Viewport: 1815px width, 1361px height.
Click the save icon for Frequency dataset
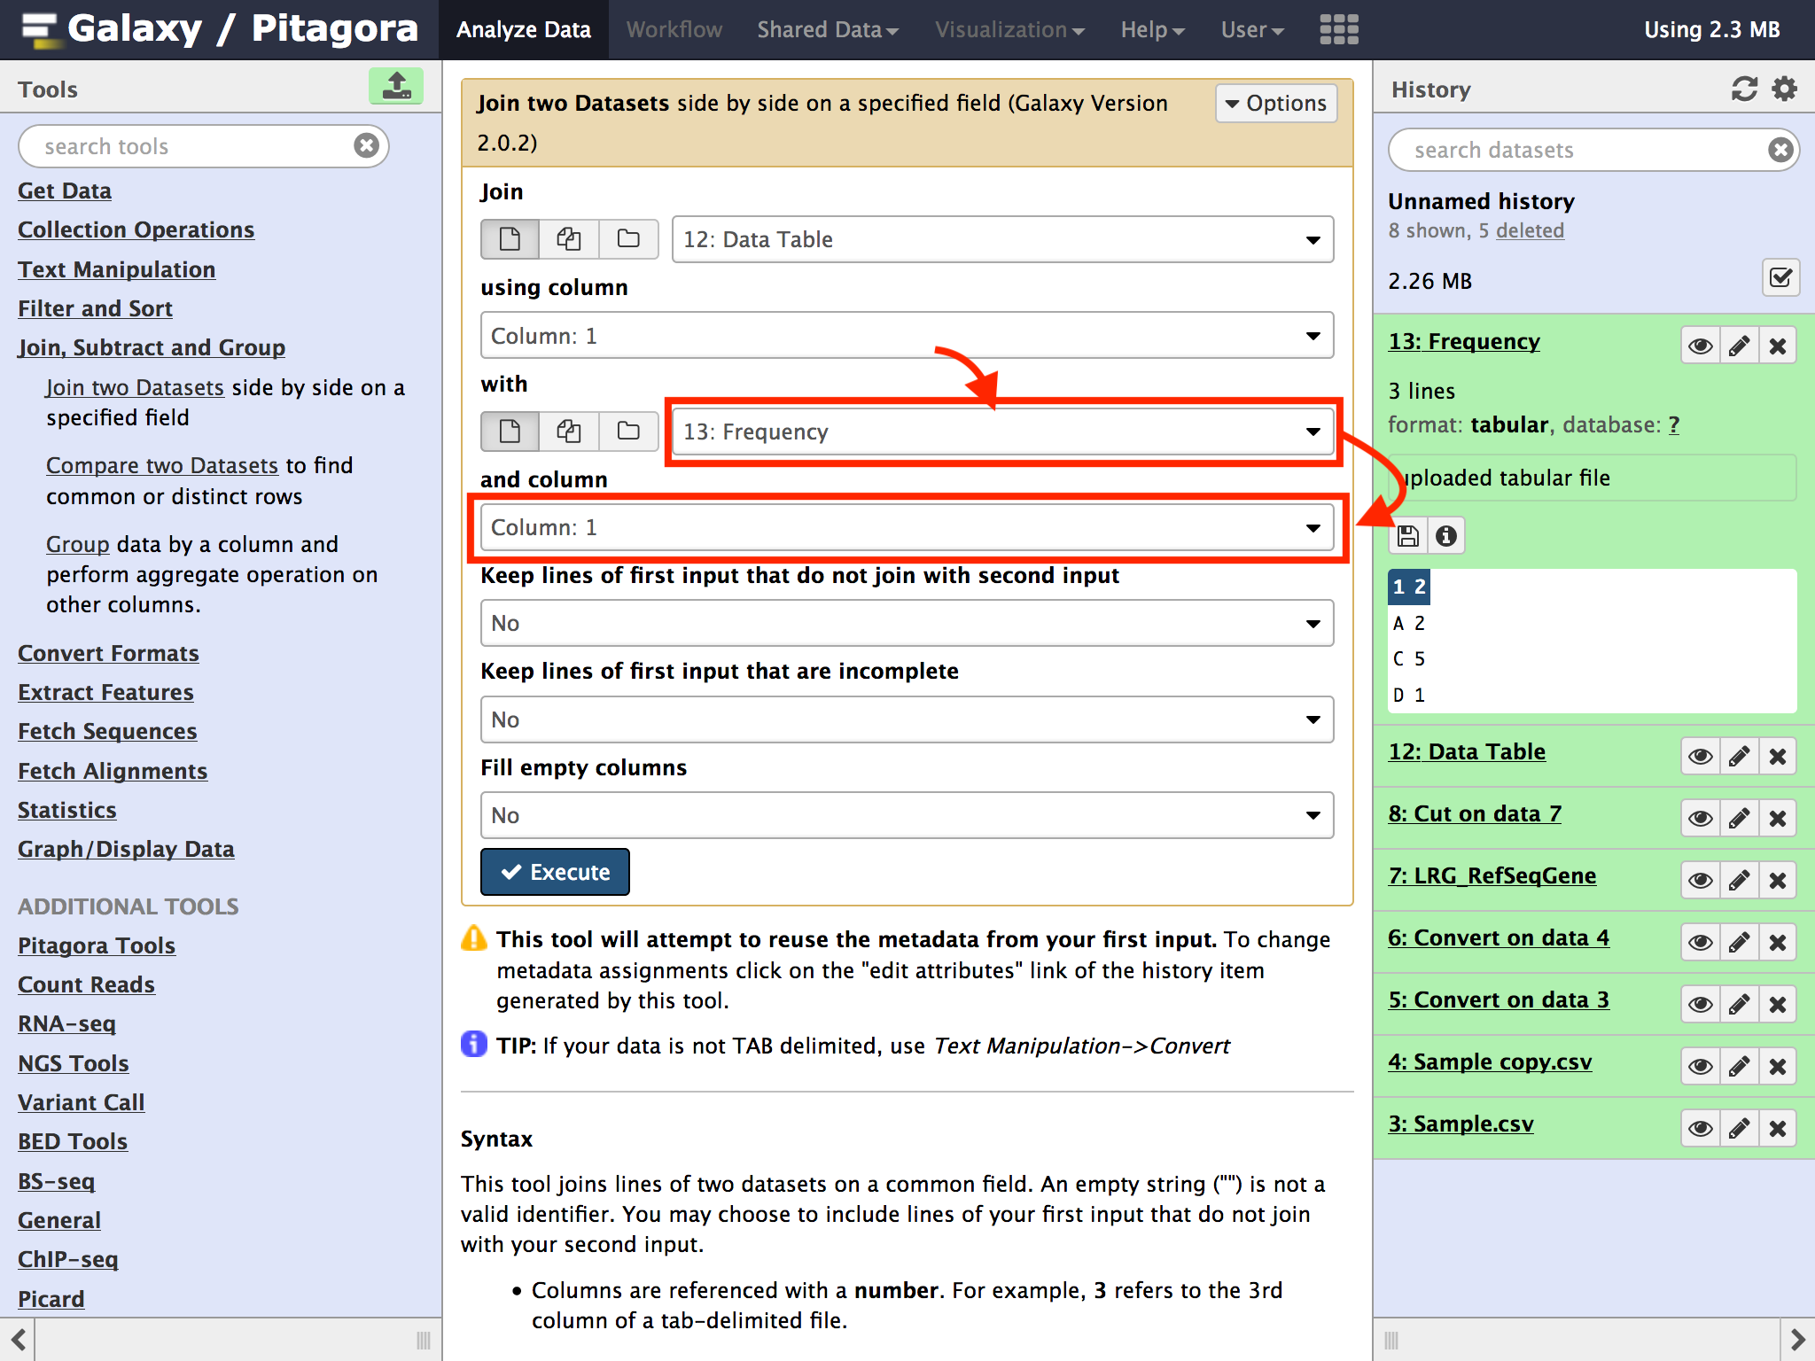[x=1408, y=536]
